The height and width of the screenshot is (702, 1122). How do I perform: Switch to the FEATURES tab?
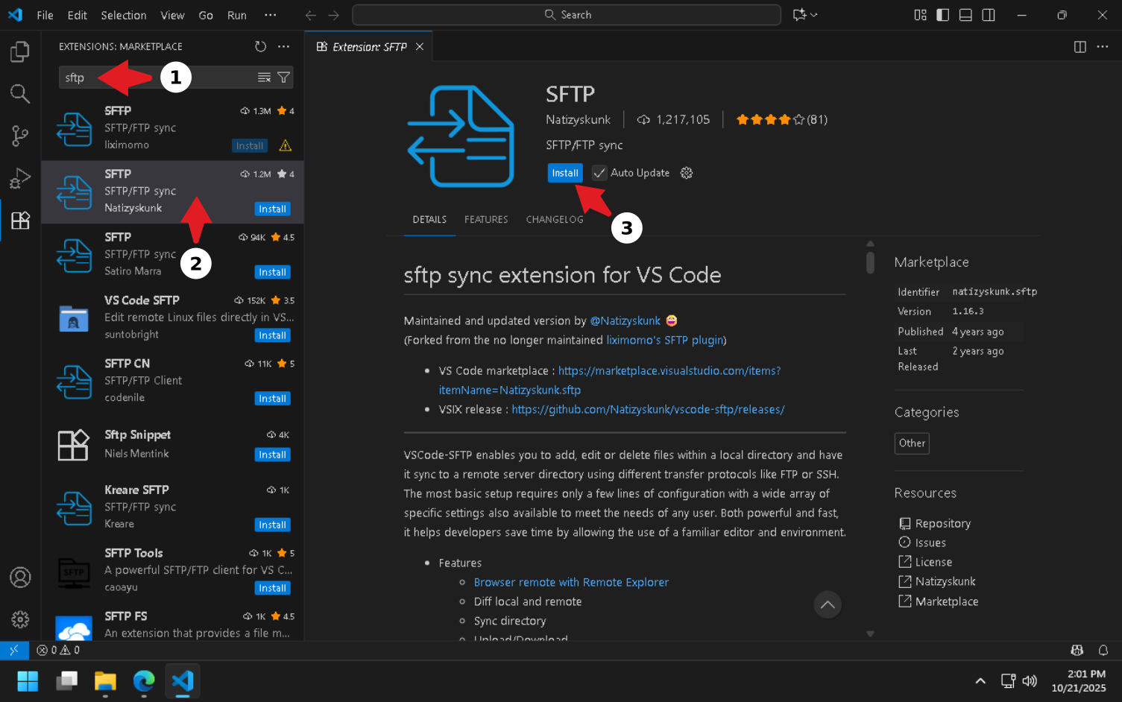pyautogui.click(x=486, y=219)
